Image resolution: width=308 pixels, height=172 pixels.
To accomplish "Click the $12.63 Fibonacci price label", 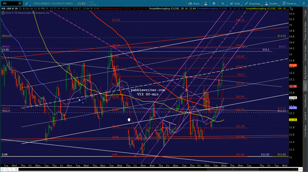I will (x=240, y=97).
